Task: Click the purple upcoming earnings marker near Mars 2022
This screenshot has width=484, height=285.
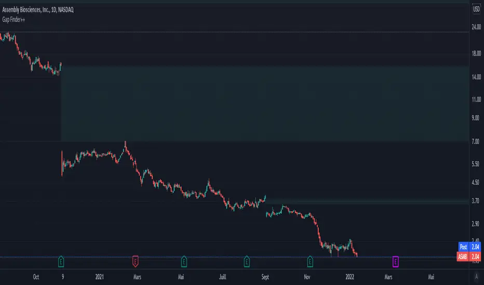Action: (x=395, y=262)
